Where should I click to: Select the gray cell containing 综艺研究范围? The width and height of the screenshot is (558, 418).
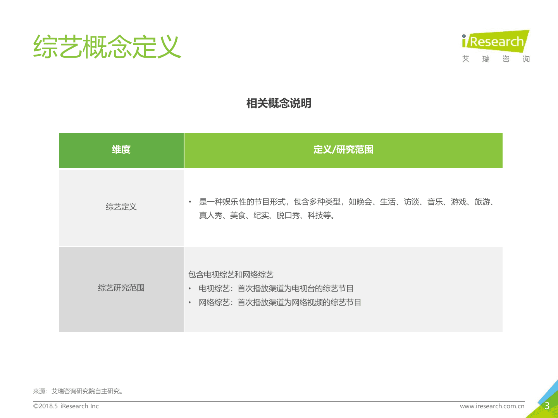121,289
